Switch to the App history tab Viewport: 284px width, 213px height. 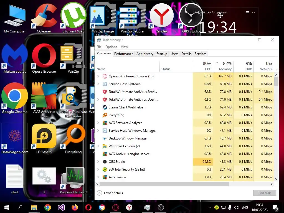[145, 54]
